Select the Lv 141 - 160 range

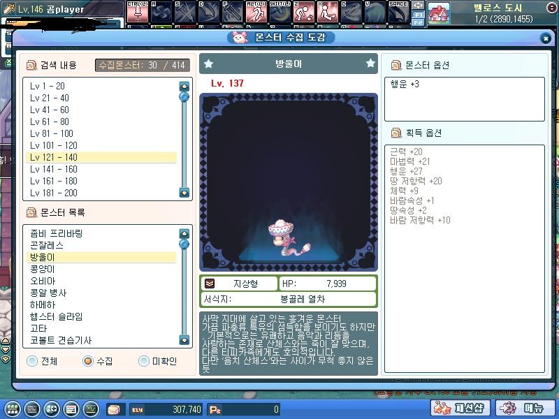point(54,169)
